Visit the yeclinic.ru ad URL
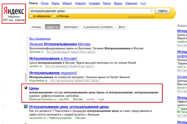 pos(36,66)
